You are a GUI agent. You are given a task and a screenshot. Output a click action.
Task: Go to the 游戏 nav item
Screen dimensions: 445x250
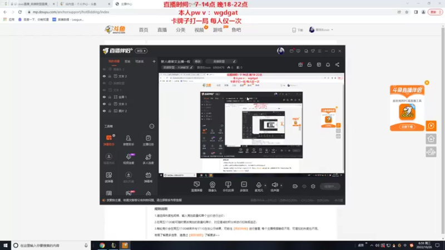pos(217,30)
